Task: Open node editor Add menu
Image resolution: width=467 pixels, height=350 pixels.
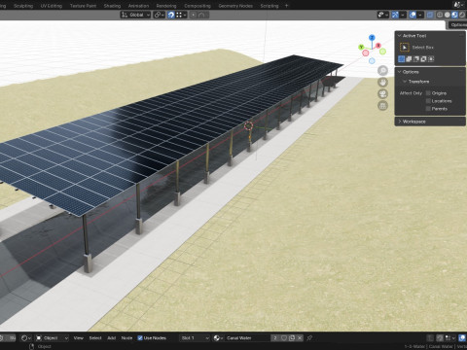Action: pyautogui.click(x=112, y=338)
